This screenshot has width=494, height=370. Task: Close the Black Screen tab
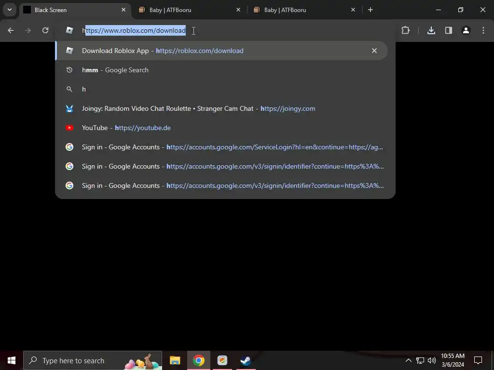(x=123, y=10)
